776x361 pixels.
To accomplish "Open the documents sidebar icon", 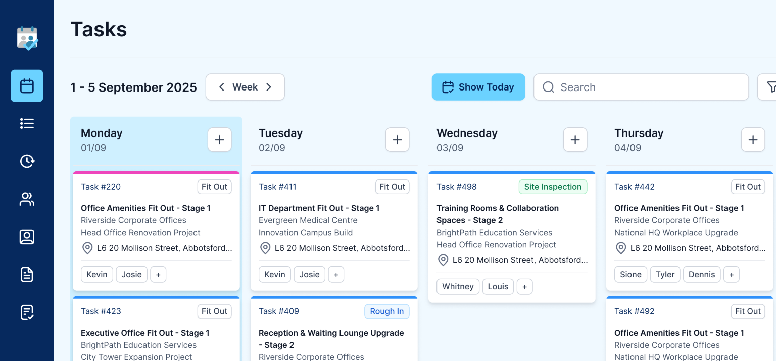I will pos(27,275).
